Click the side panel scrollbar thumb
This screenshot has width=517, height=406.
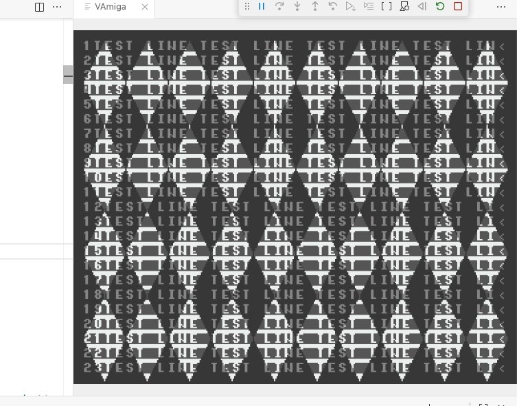(68, 75)
